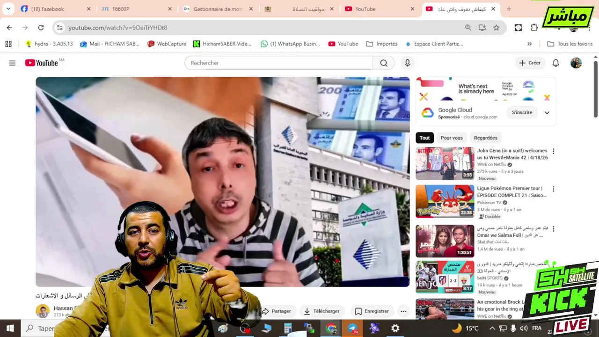Close the Facebook tab

(x=89, y=9)
